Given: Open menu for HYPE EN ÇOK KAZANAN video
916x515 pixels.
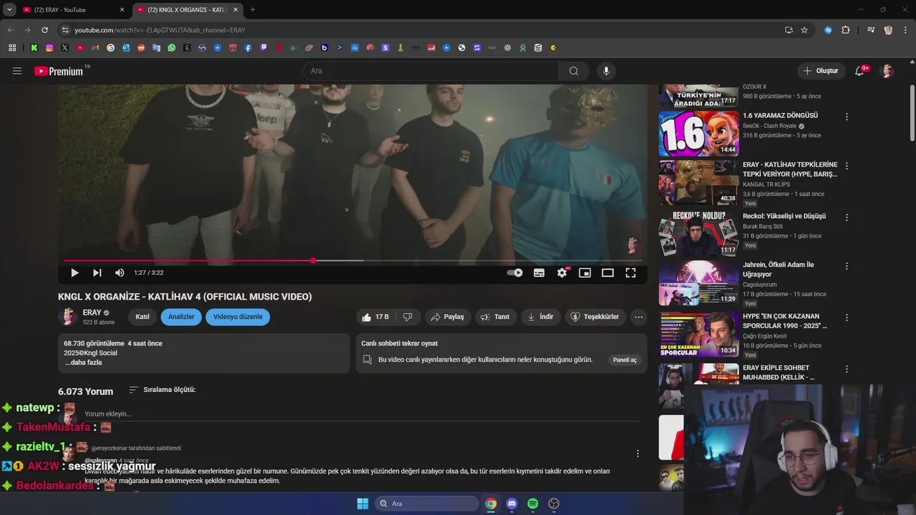Looking at the screenshot, I should [x=847, y=318].
